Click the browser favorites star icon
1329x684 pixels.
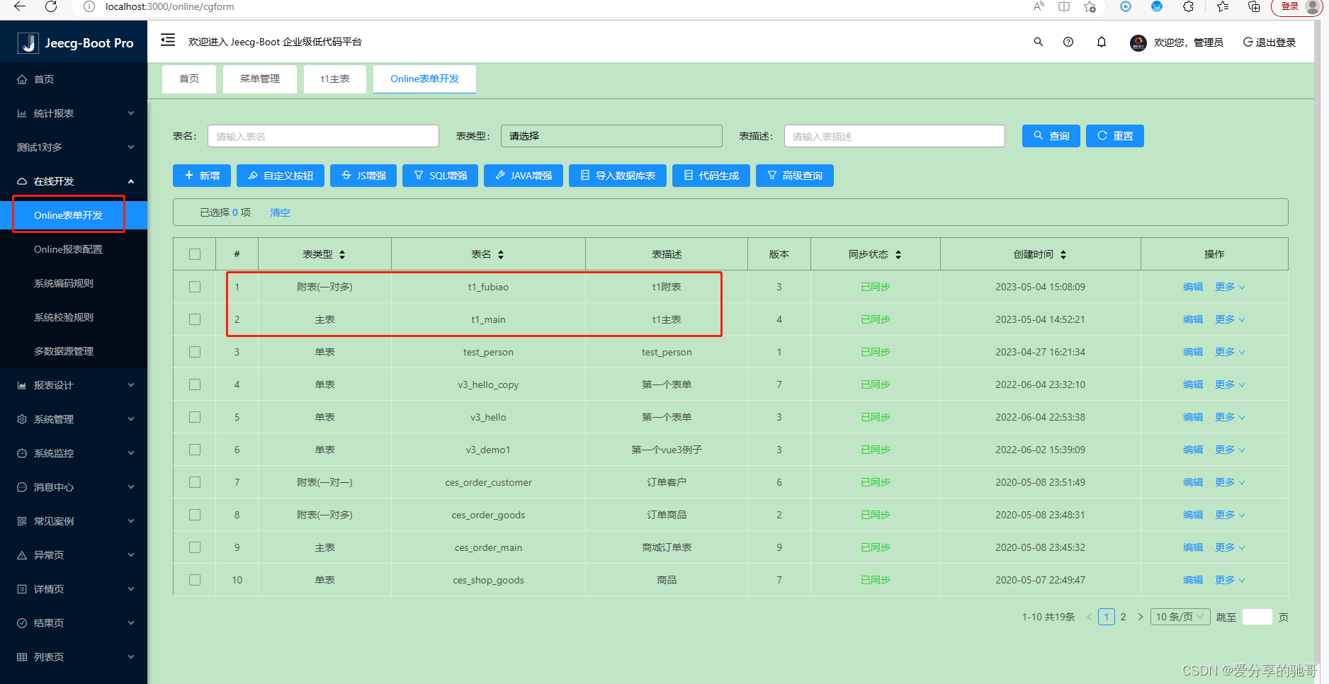coord(1090,6)
